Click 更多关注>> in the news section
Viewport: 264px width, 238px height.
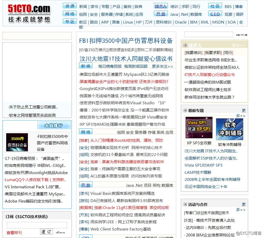pos(162,66)
